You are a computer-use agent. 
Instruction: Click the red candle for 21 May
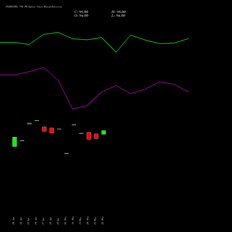pyautogui.click(x=96, y=136)
